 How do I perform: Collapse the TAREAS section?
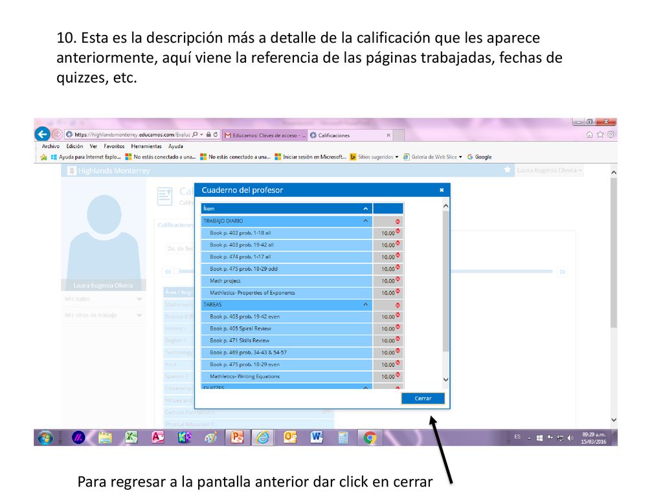point(366,304)
